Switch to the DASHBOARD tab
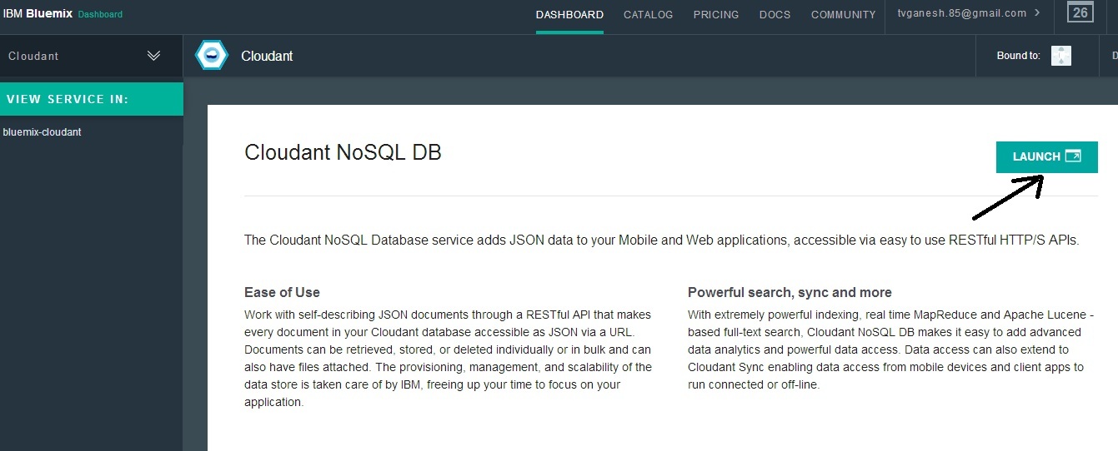The image size is (1118, 451). coord(569,14)
